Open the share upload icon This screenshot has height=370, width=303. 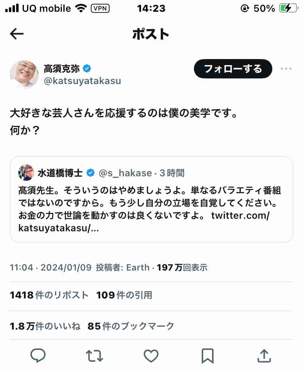click(264, 355)
